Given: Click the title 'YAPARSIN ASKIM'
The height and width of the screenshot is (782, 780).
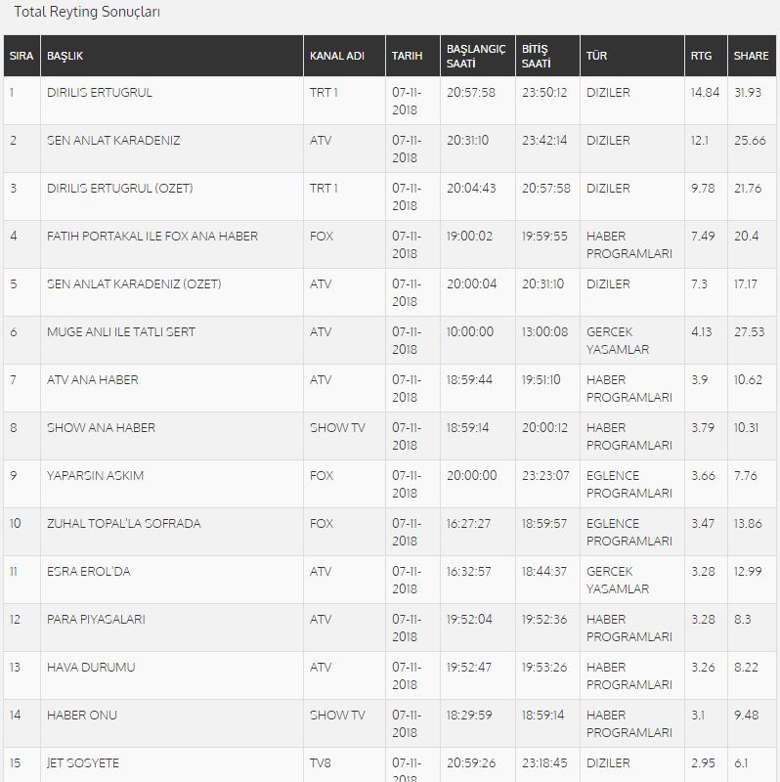Looking at the screenshot, I should [x=95, y=476].
